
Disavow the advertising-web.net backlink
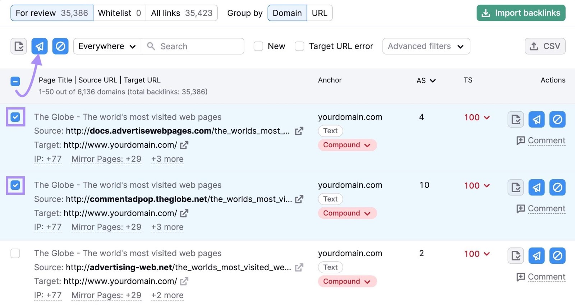(557, 256)
